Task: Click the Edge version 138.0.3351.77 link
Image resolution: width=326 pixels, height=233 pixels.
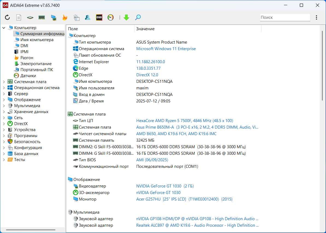Action: click(148, 68)
